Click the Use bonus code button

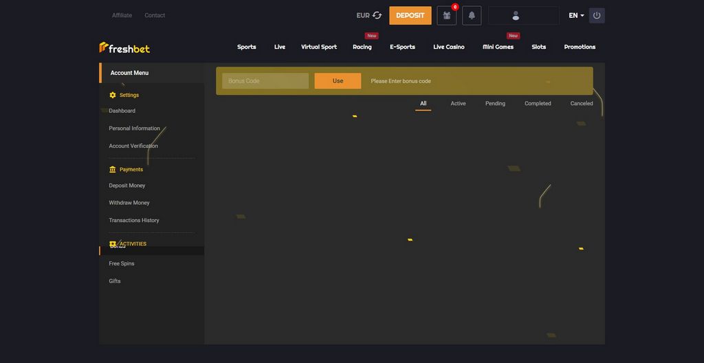(338, 81)
